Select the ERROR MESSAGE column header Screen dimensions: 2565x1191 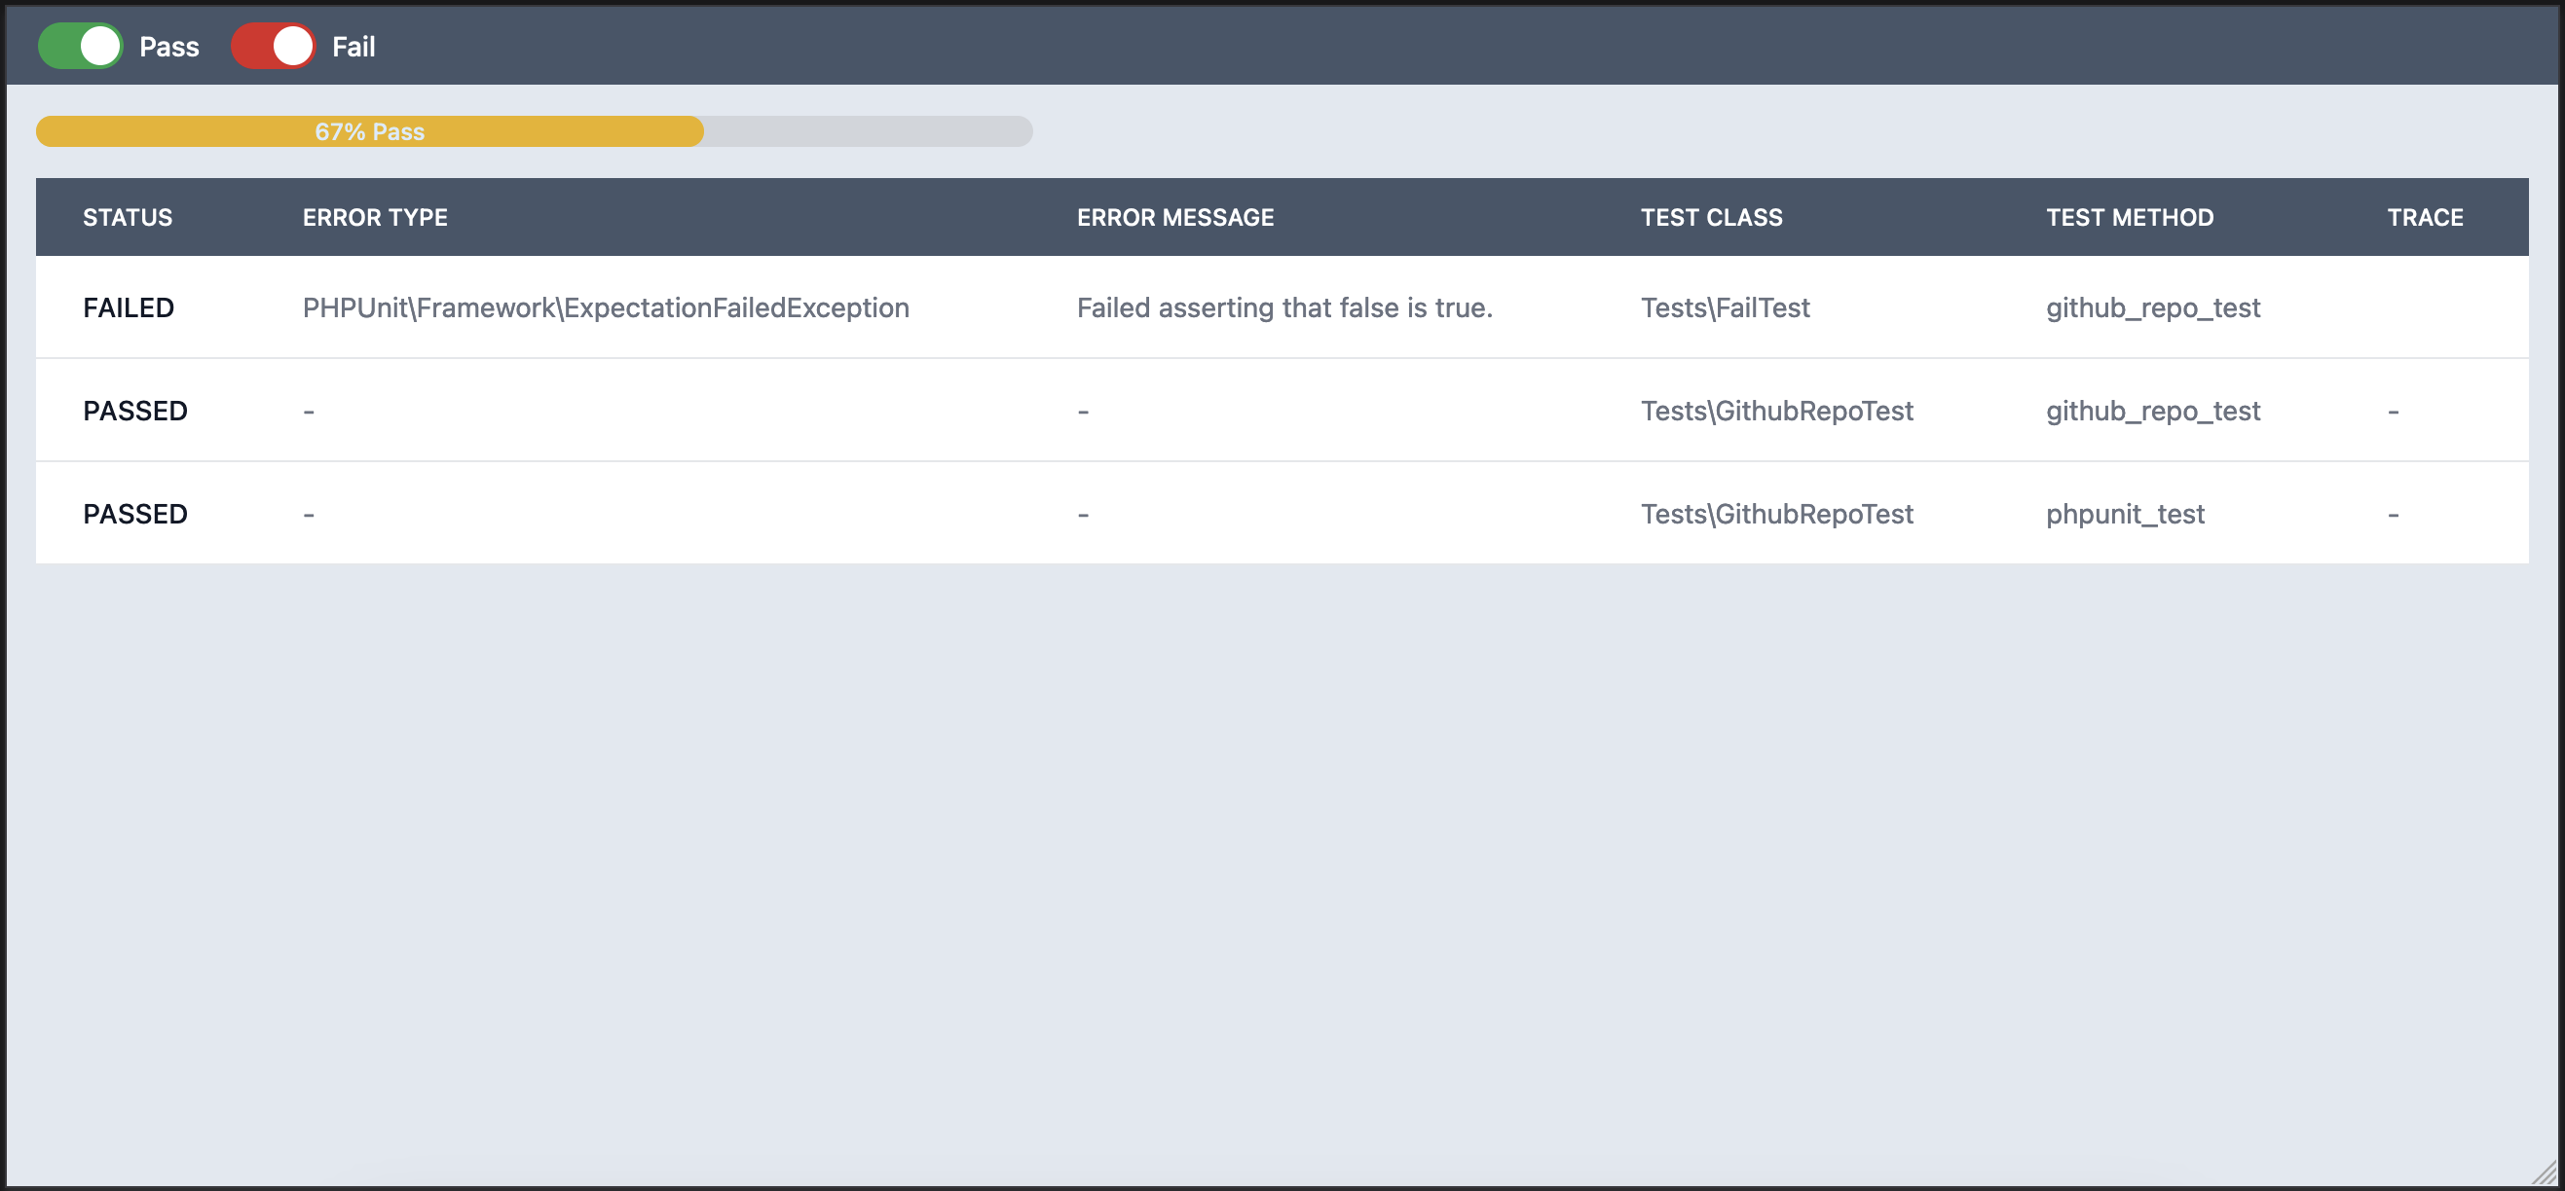[x=1175, y=217]
